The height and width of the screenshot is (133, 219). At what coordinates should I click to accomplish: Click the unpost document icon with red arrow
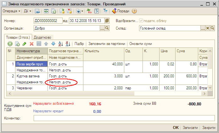(69, 11)
